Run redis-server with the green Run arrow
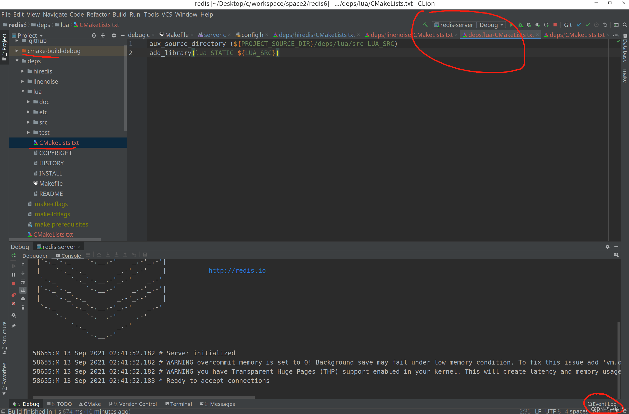629x414 pixels. click(512, 25)
